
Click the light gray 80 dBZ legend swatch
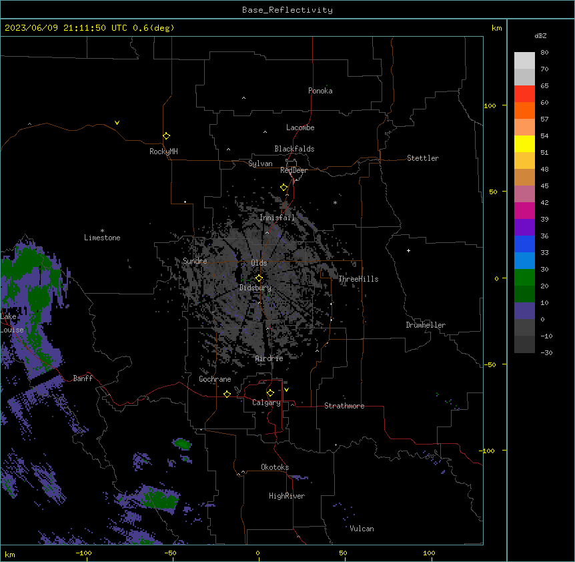click(524, 61)
